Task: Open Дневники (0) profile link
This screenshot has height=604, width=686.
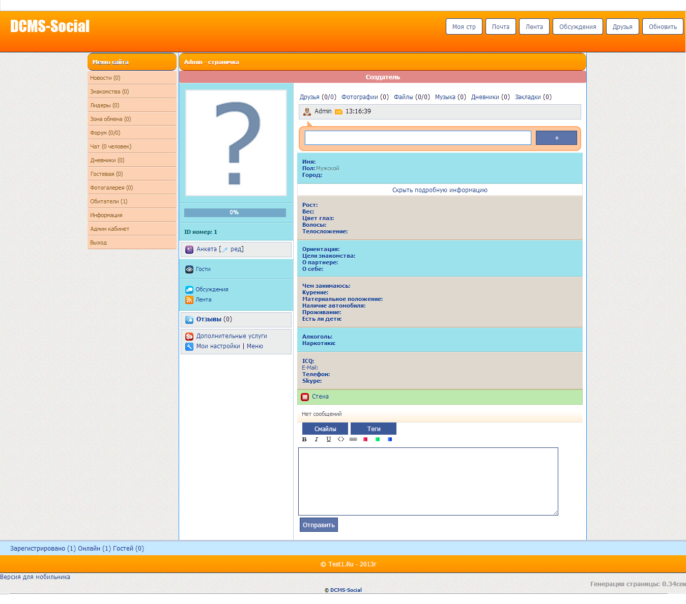Action: [x=491, y=97]
